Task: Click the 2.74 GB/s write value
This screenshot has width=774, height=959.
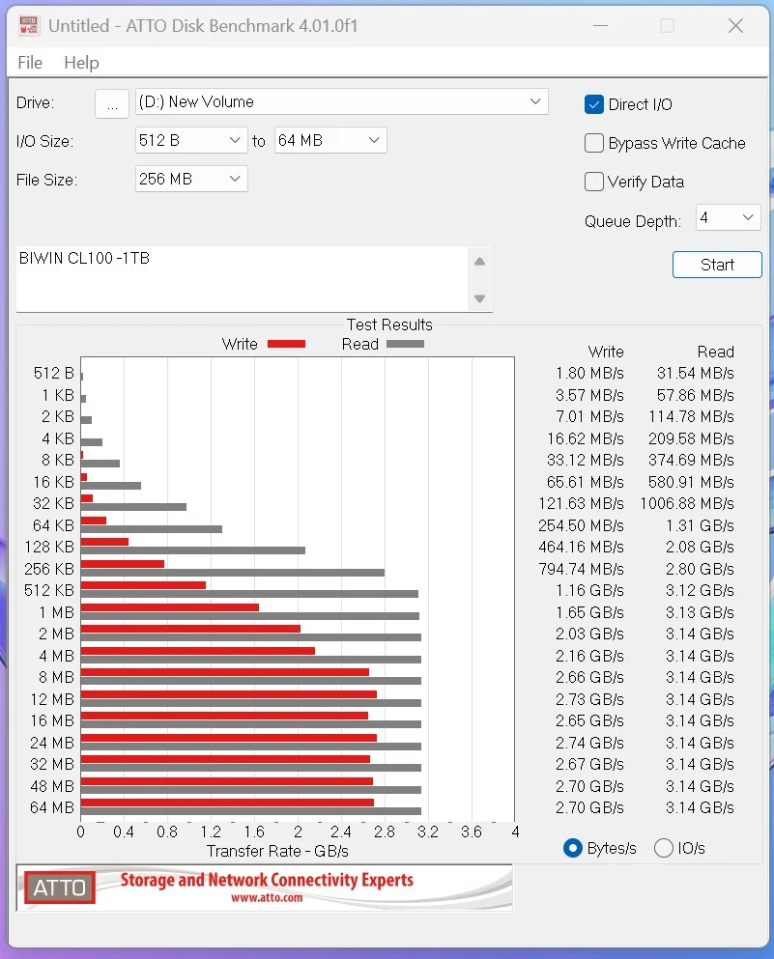Action: [x=589, y=743]
